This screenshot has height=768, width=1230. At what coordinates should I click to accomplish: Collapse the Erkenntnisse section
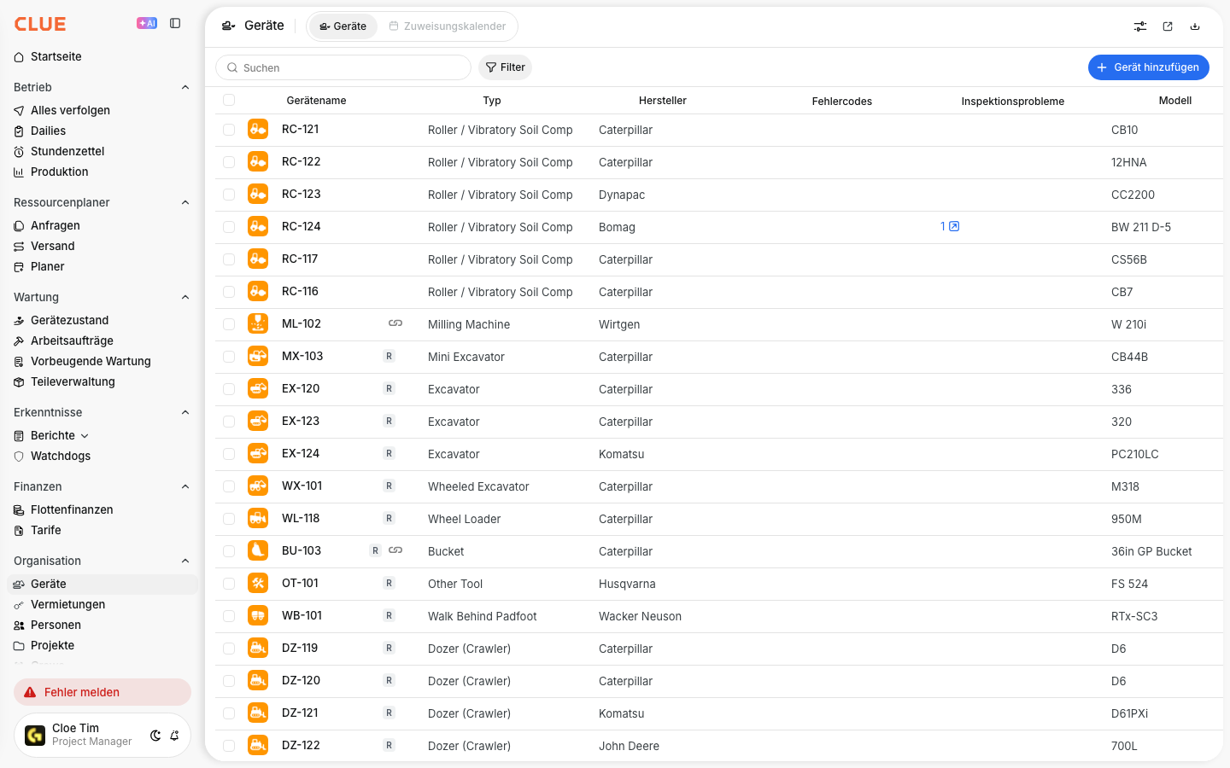[185, 412]
